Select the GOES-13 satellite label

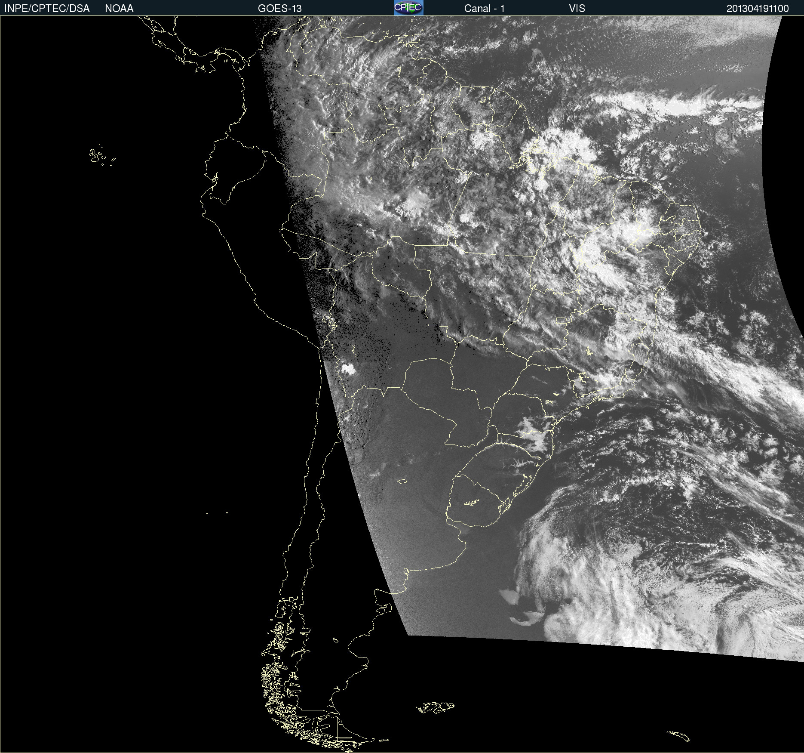280,9
